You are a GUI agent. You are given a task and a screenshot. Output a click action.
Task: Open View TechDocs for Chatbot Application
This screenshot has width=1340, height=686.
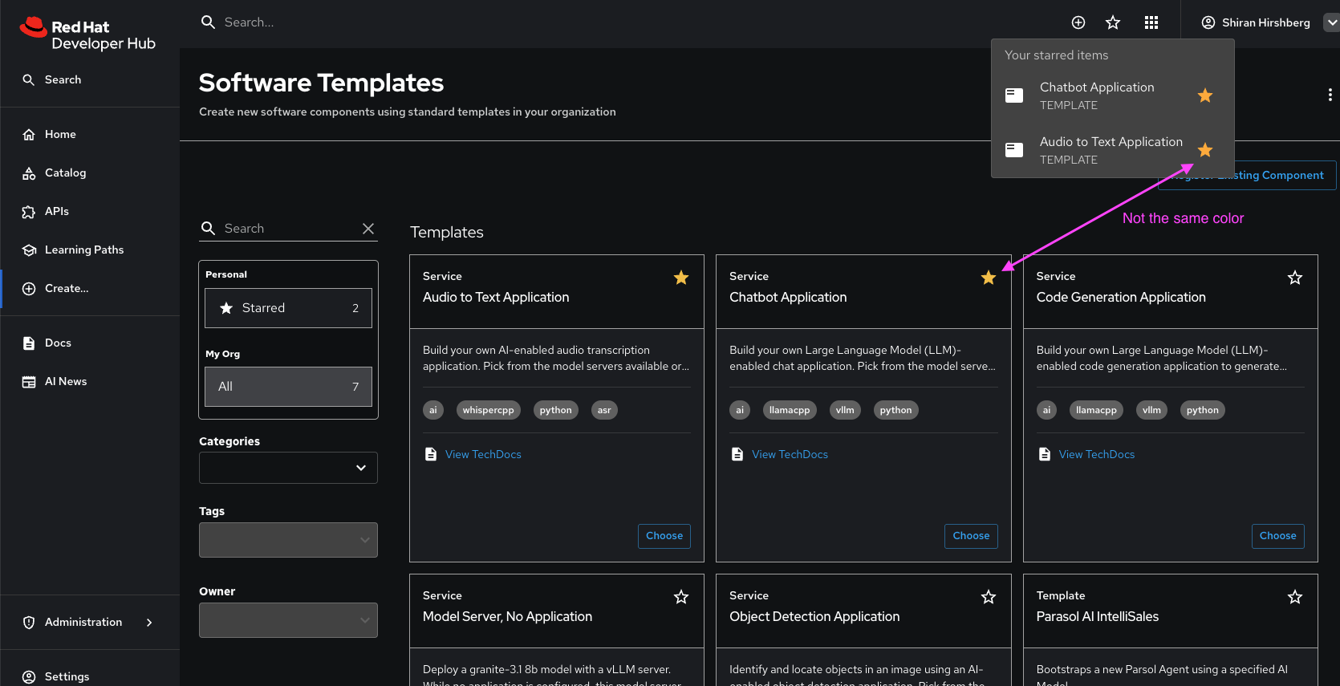(790, 454)
